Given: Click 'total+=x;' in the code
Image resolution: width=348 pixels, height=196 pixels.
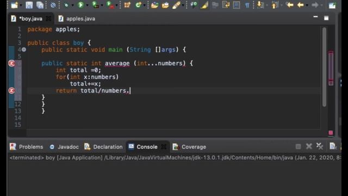Looking at the screenshot, I should click(85, 84).
